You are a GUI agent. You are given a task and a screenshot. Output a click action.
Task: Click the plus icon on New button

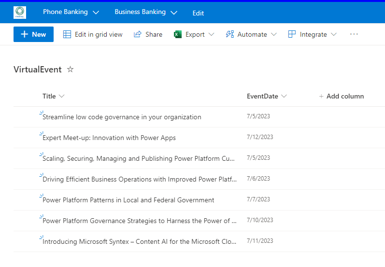[x=24, y=34]
